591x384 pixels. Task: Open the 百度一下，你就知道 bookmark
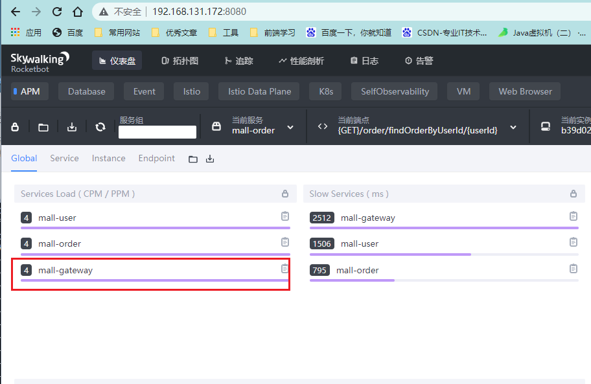point(349,33)
